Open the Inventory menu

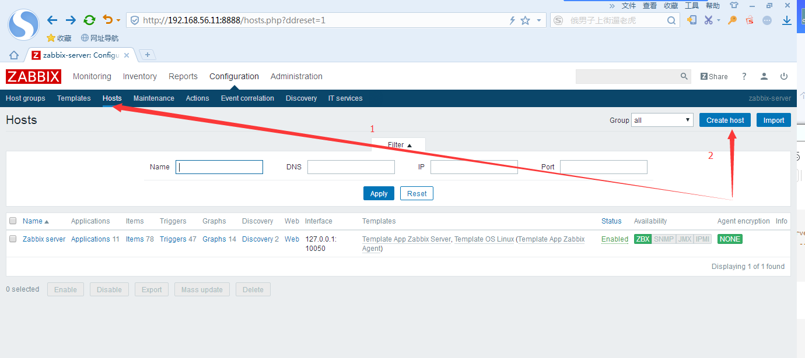140,76
